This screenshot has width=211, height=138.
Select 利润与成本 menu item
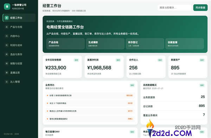(19, 45)
